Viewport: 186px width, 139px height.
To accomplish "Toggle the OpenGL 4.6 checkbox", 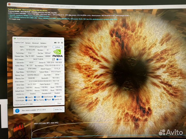I will (53, 100).
